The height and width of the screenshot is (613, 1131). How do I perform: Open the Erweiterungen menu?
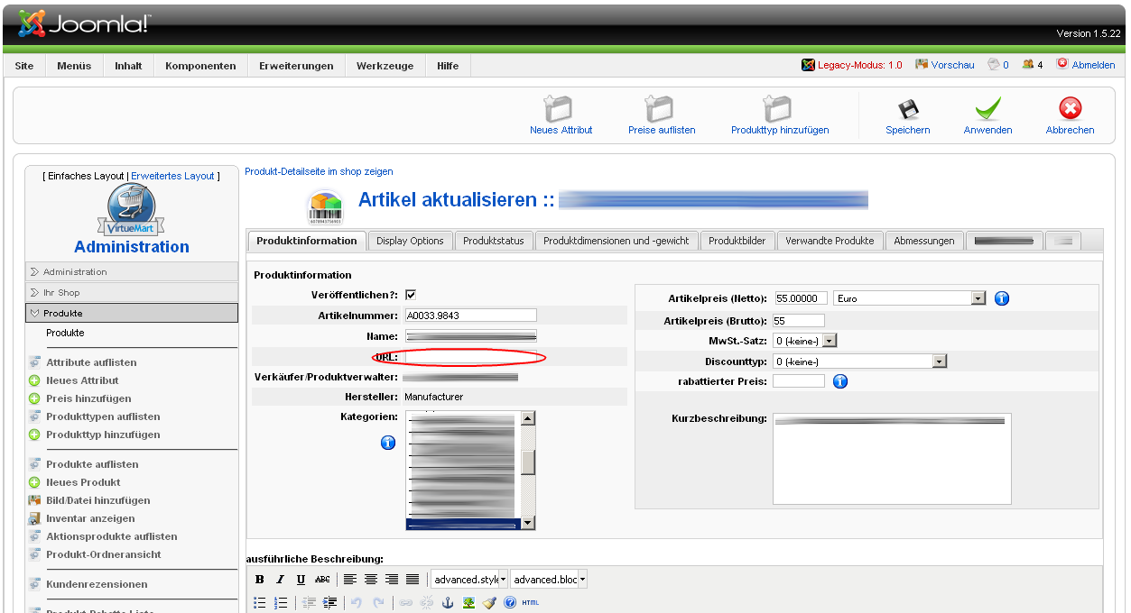pyautogui.click(x=296, y=66)
